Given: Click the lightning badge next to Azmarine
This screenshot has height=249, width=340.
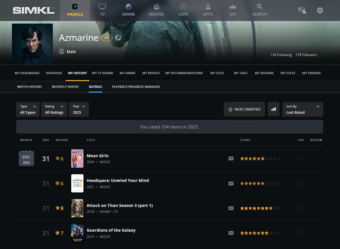Looking at the screenshot, I should 118,38.
